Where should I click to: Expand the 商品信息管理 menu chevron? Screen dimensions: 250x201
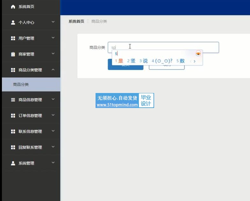tap(53, 99)
